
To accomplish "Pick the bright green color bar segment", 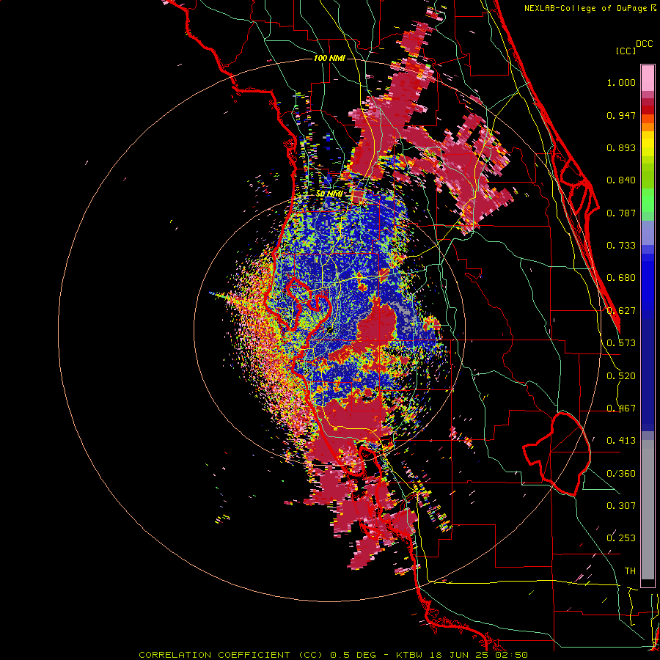I will 648,200.
